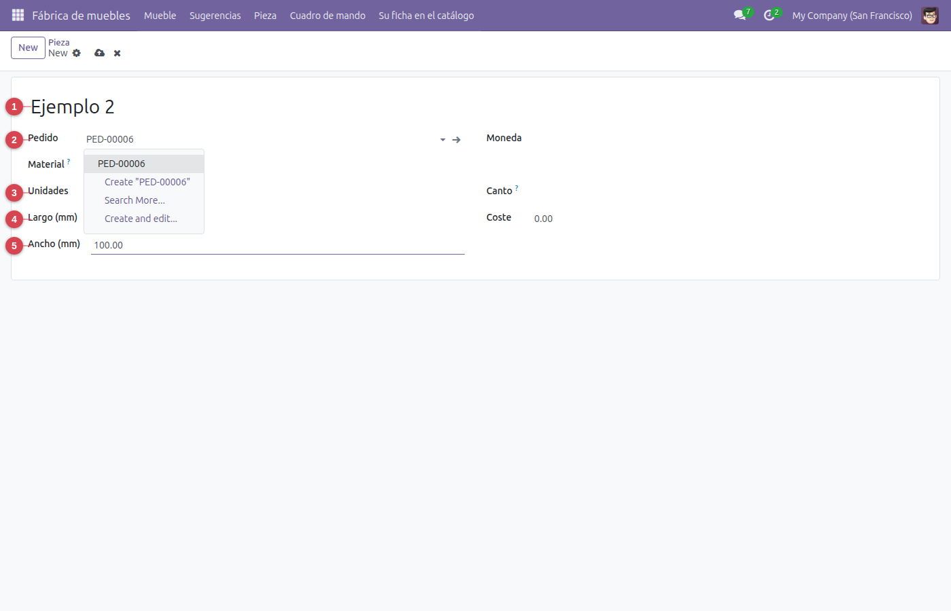Open the My Company (San Francisco) switcher
The width and height of the screenshot is (951, 611).
[852, 15]
